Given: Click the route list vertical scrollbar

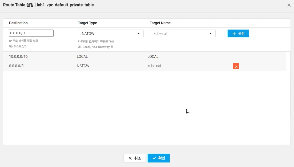Looking at the screenshot, I should coord(288,98).
